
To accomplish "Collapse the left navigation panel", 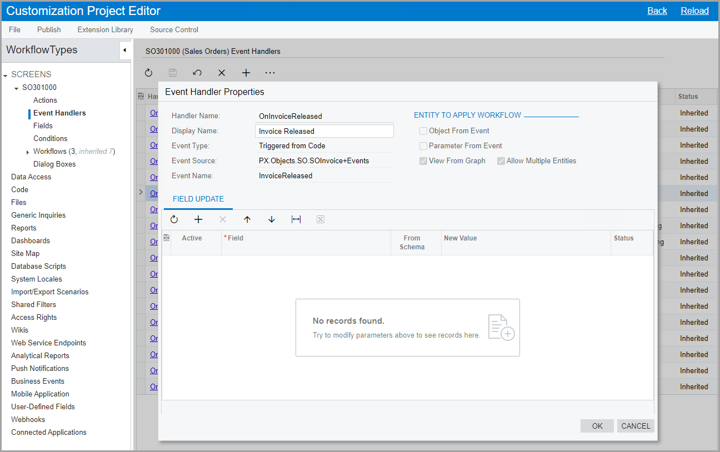I will pyautogui.click(x=124, y=51).
